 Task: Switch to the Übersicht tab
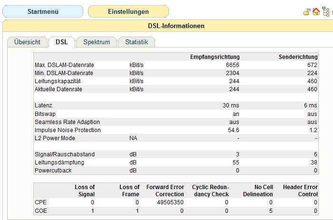(x=27, y=42)
